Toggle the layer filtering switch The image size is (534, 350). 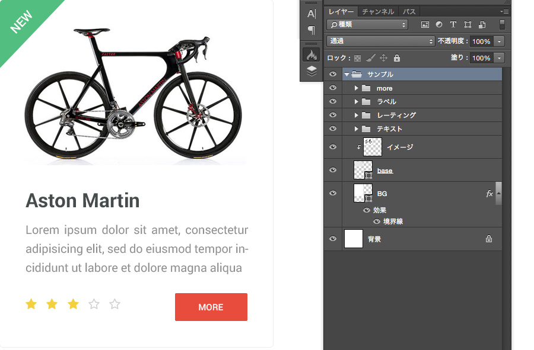coord(502,24)
